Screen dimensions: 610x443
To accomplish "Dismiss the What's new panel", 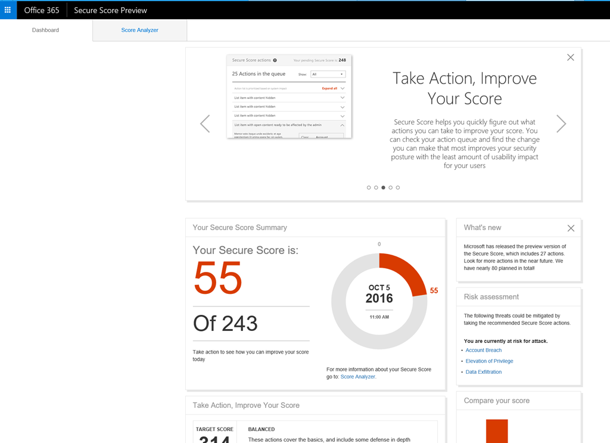I will click(x=571, y=228).
